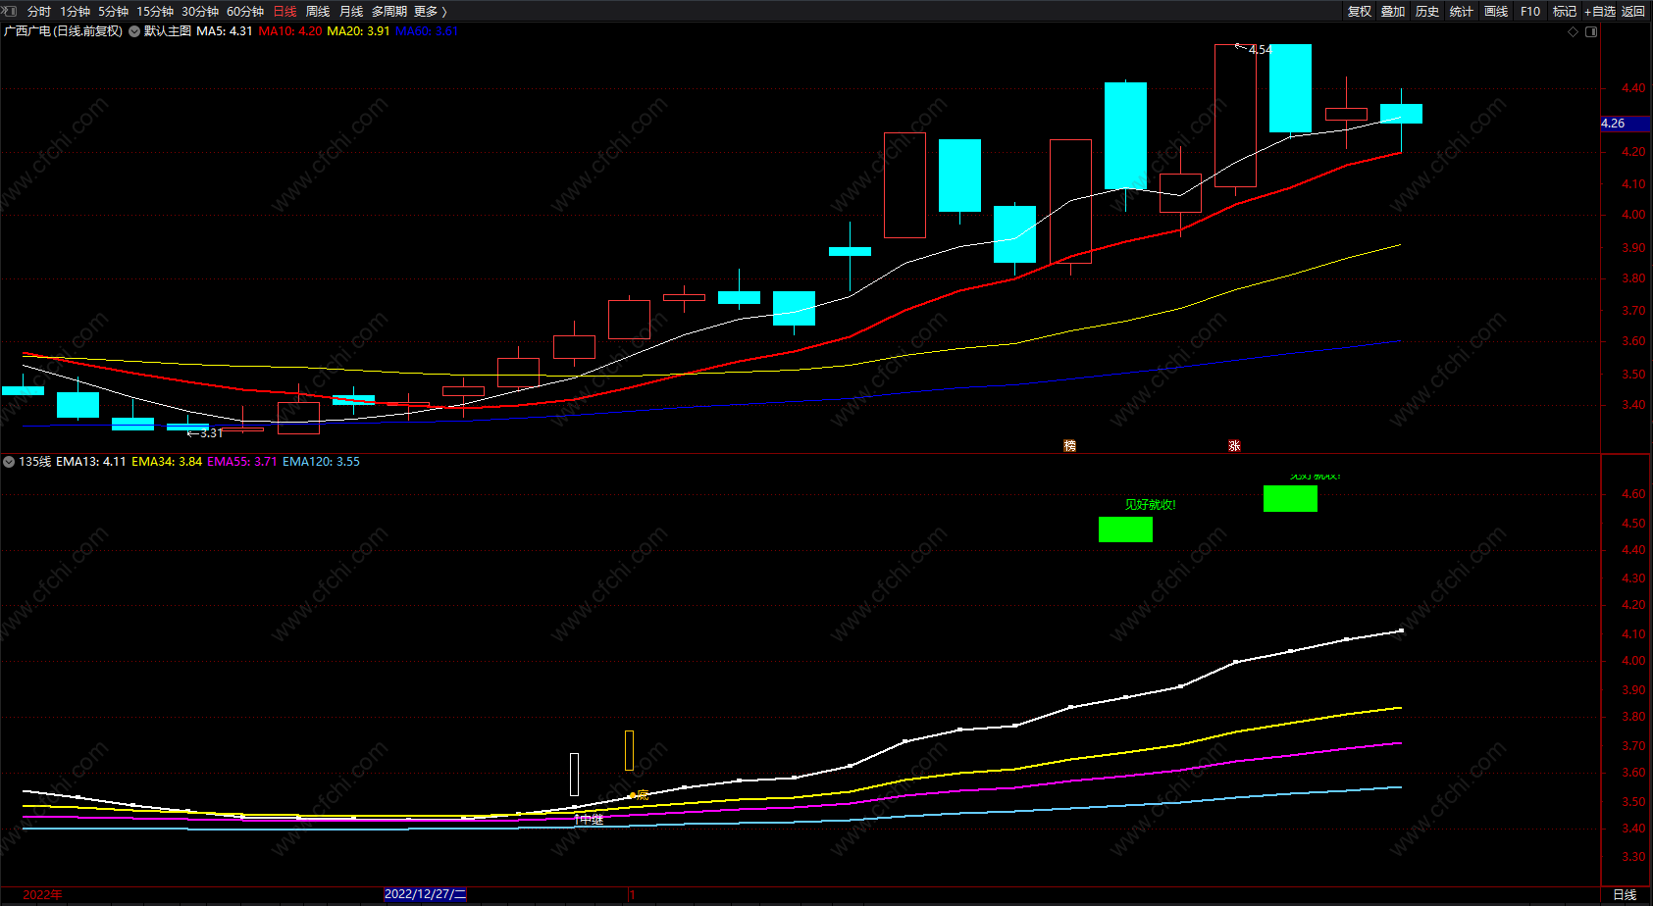This screenshot has width=1653, height=906.
Task: Click the MA60: 3.61 indicator value
Action: 427,31
